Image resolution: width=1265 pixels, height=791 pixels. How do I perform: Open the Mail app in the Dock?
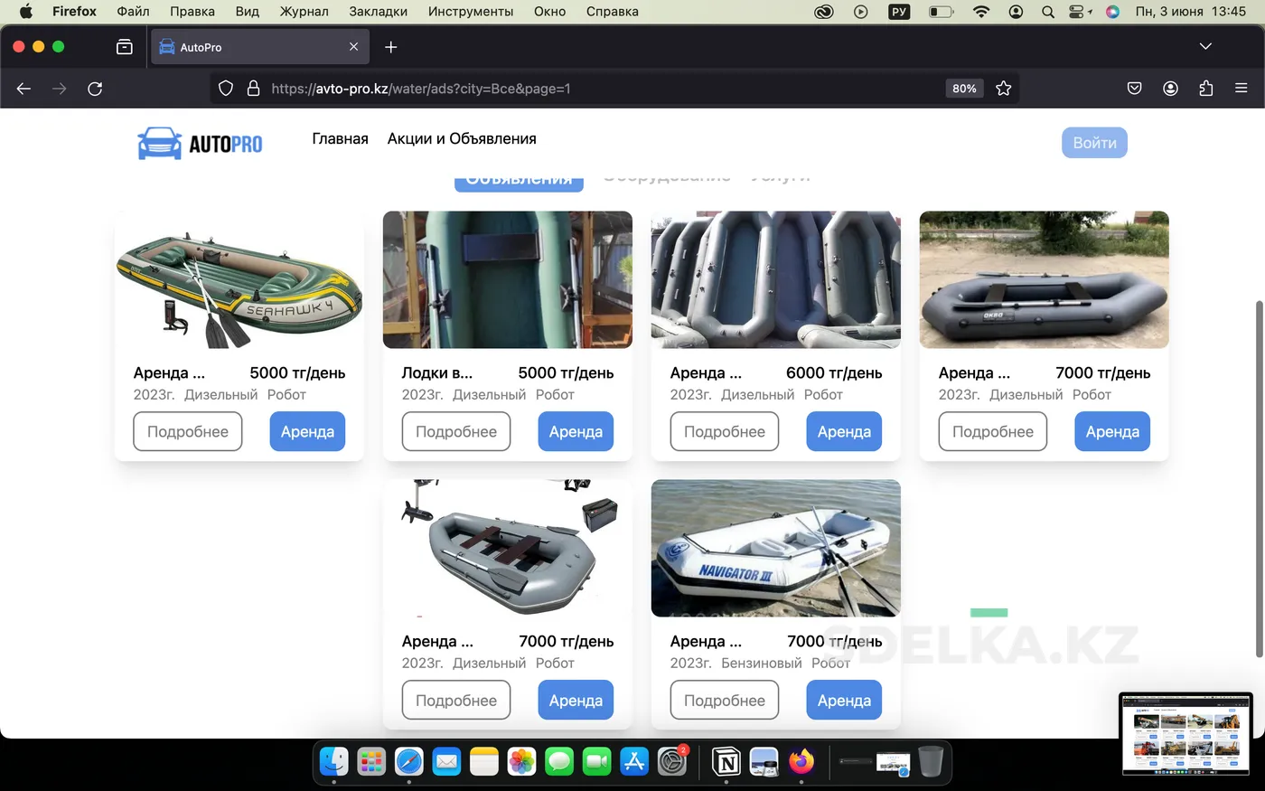[446, 762]
